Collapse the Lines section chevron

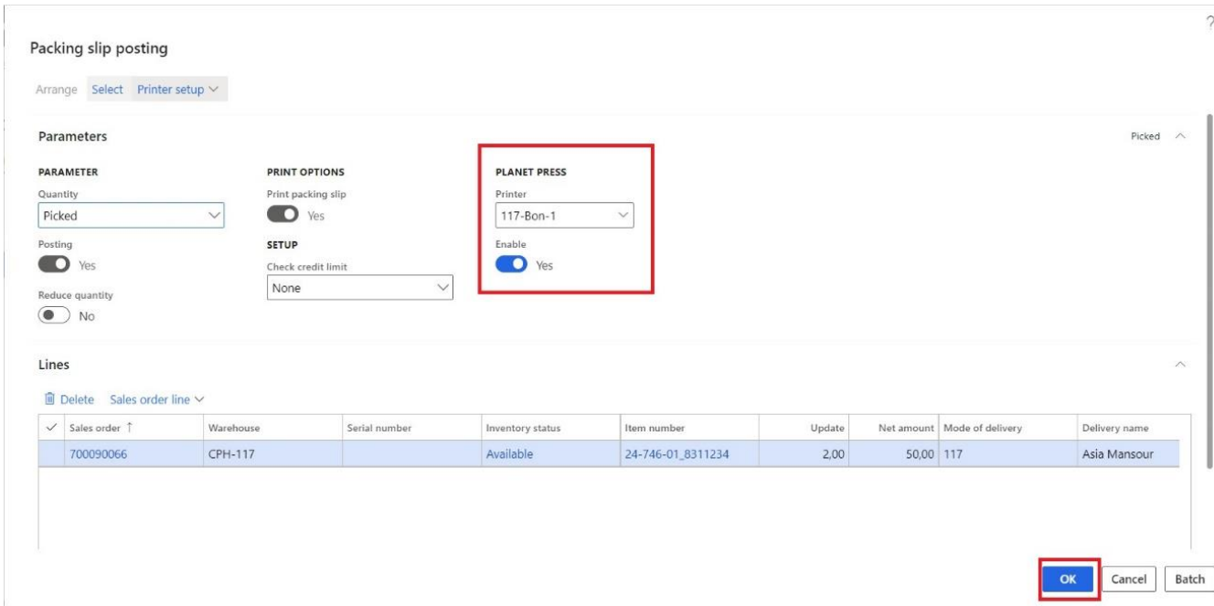[x=1180, y=365]
